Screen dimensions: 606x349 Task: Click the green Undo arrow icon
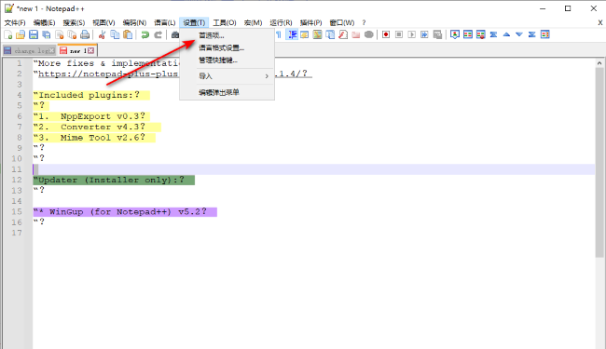click(x=145, y=34)
